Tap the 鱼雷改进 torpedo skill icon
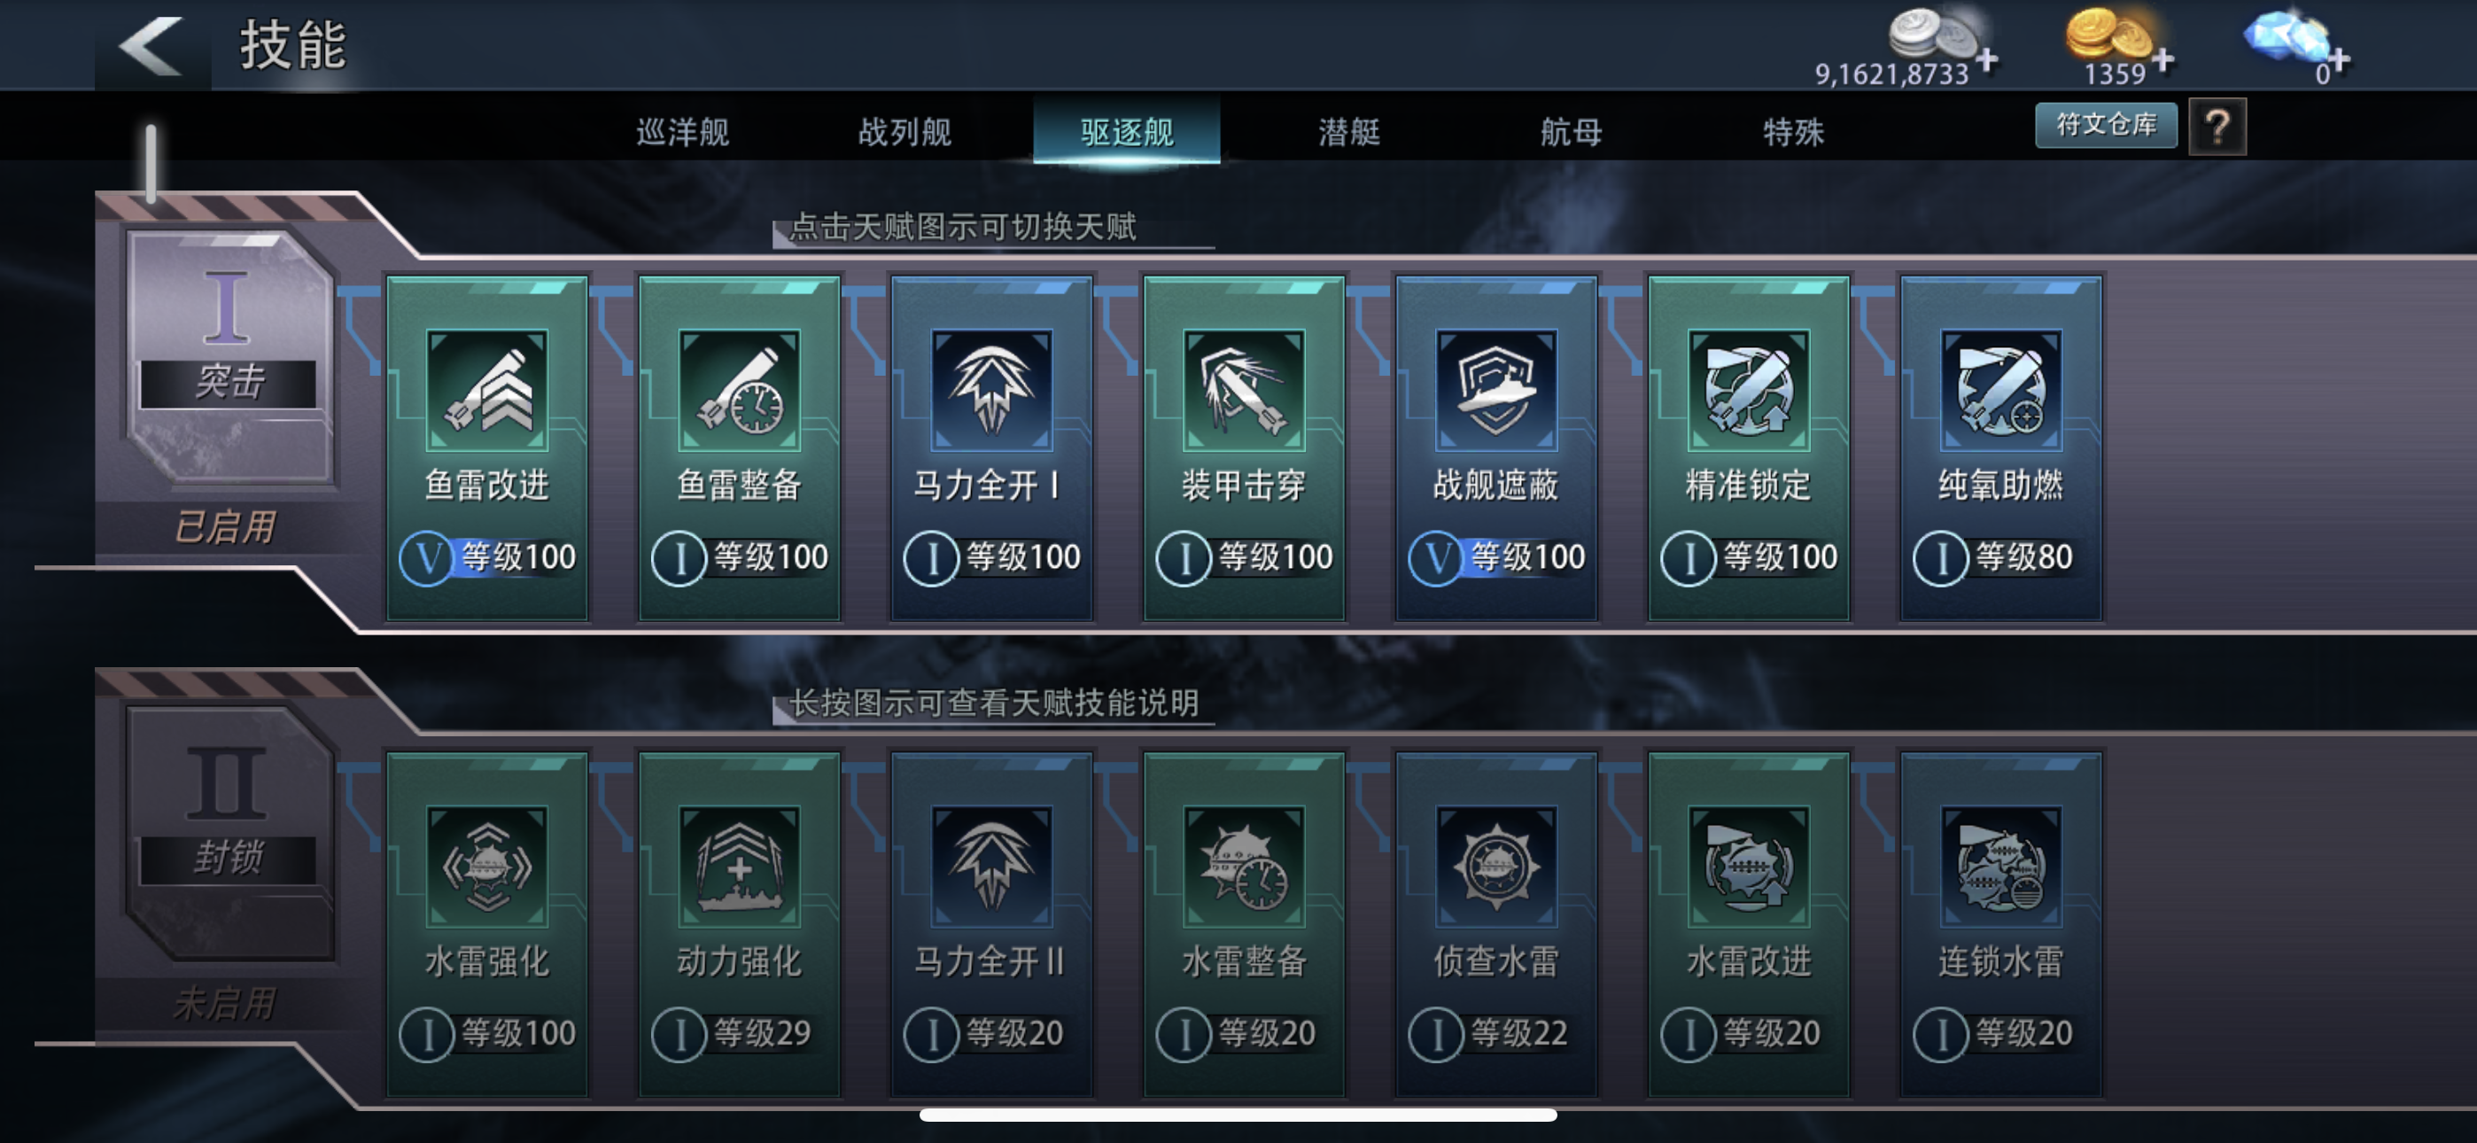Image resolution: width=2477 pixels, height=1143 pixels. [x=487, y=390]
